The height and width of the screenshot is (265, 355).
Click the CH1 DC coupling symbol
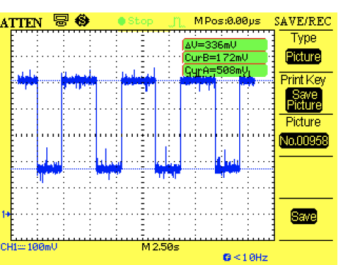22,247
